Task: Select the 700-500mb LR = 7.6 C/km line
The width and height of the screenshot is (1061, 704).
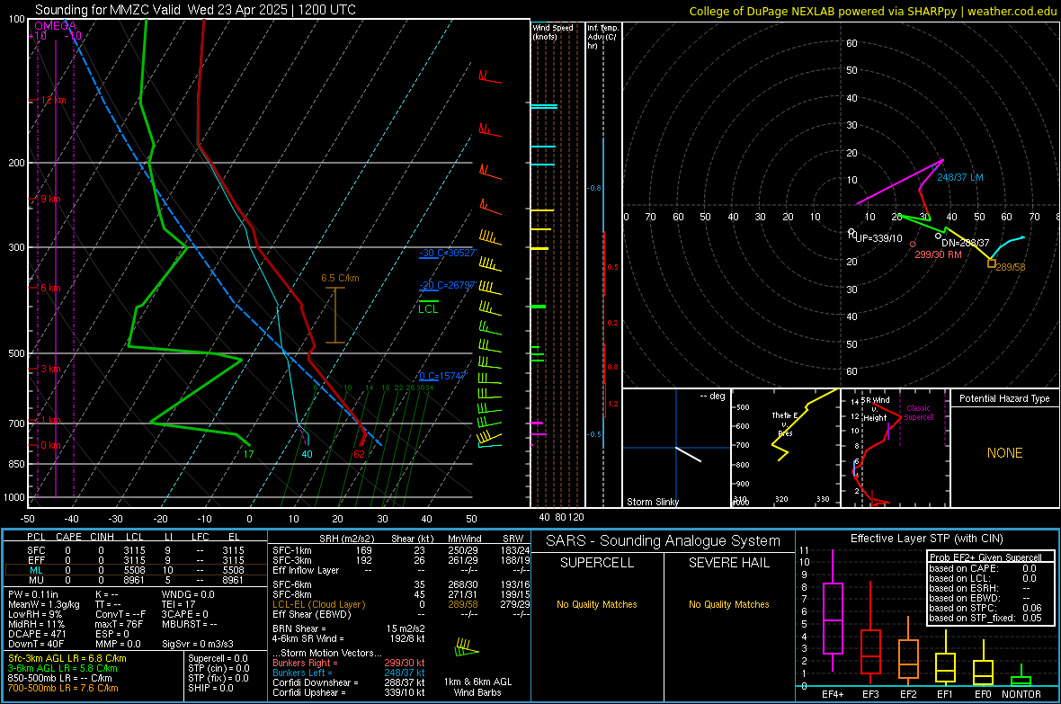Action: tap(63, 688)
